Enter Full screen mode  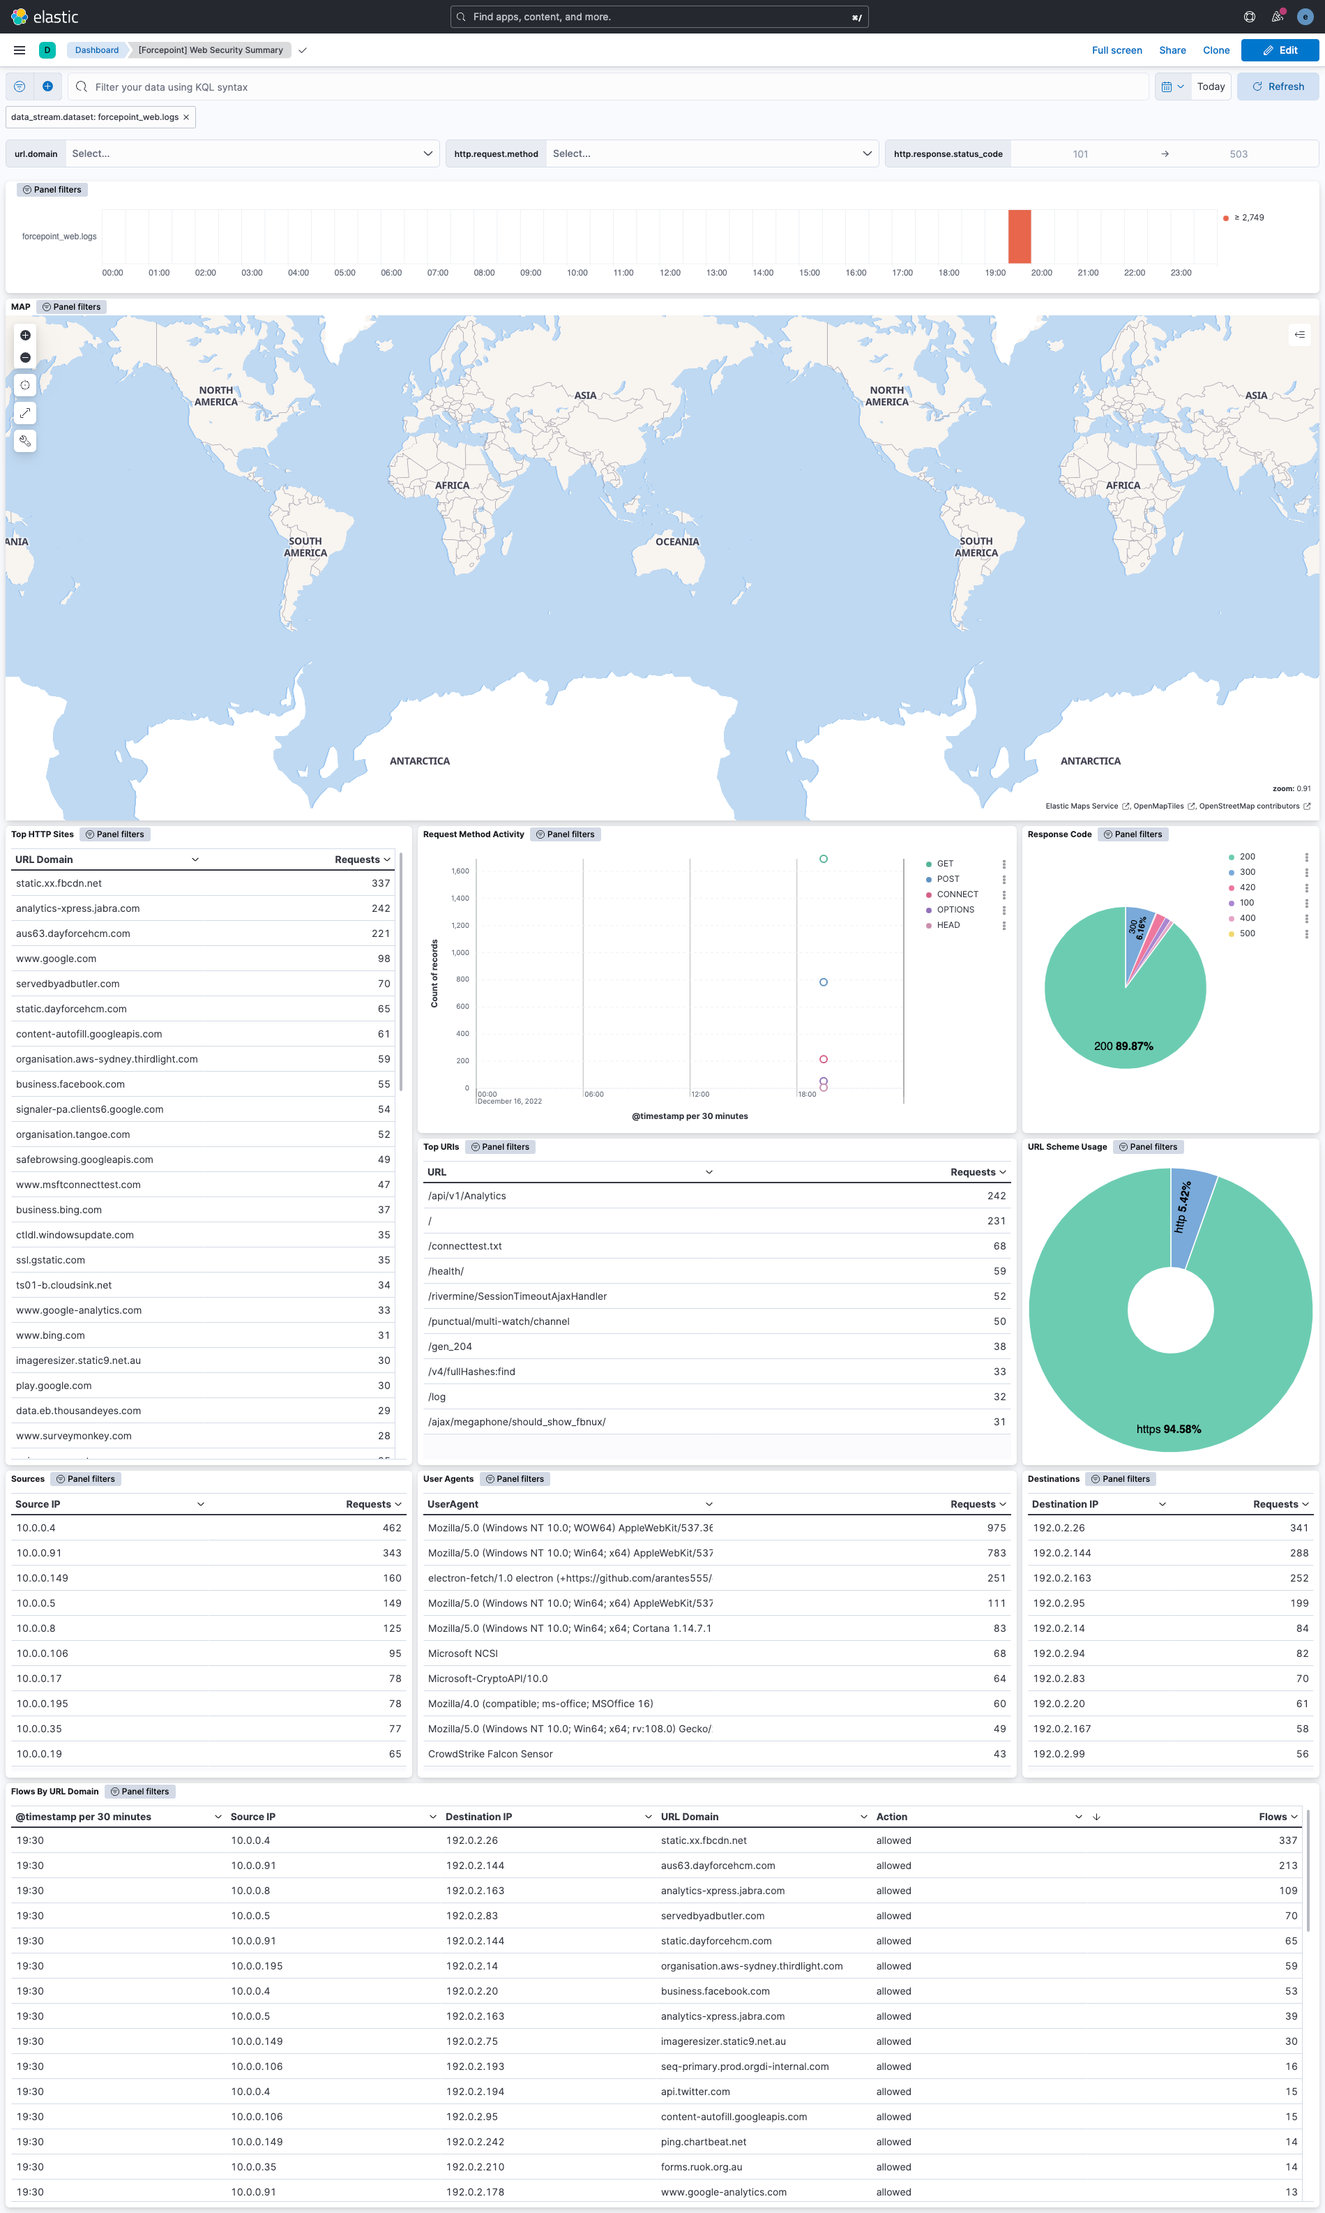[x=1117, y=50]
